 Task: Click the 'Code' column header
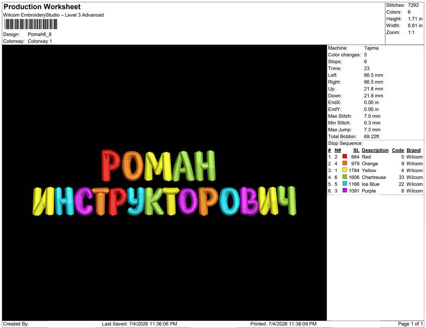click(x=398, y=150)
